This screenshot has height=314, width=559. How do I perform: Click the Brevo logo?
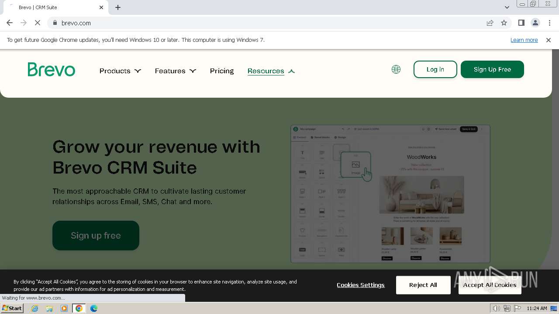52,69
